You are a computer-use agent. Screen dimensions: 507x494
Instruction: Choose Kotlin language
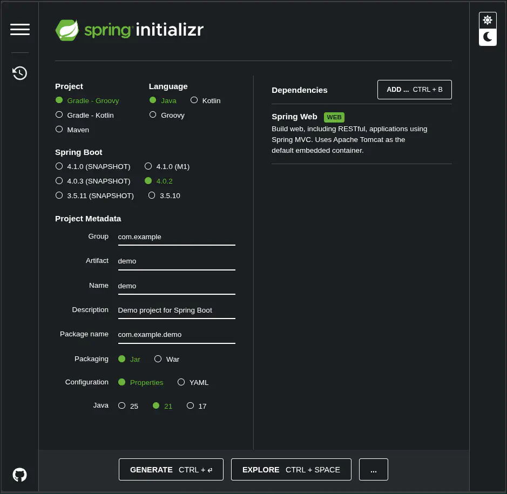pyautogui.click(x=206, y=100)
